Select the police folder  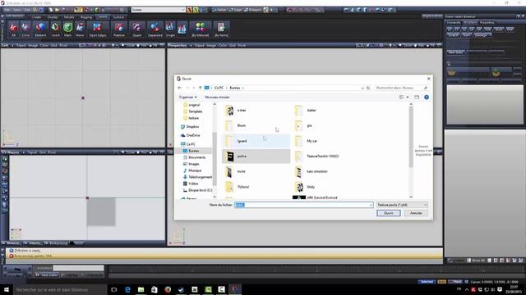[x=256, y=157]
